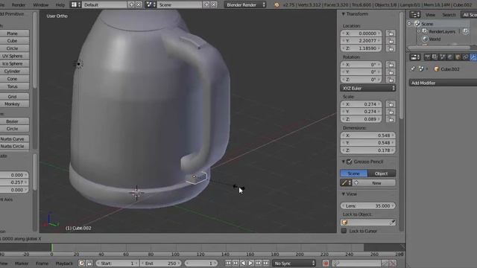This screenshot has height=268, width=477.
Task: Lock the Rotation X value
Action: click(391, 65)
